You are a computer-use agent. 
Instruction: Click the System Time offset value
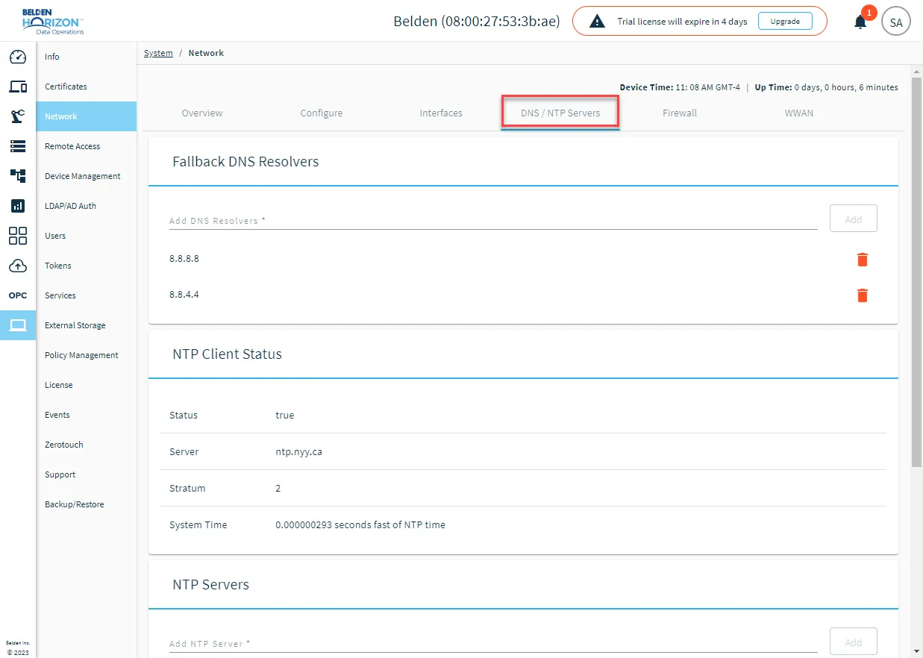[x=360, y=524]
